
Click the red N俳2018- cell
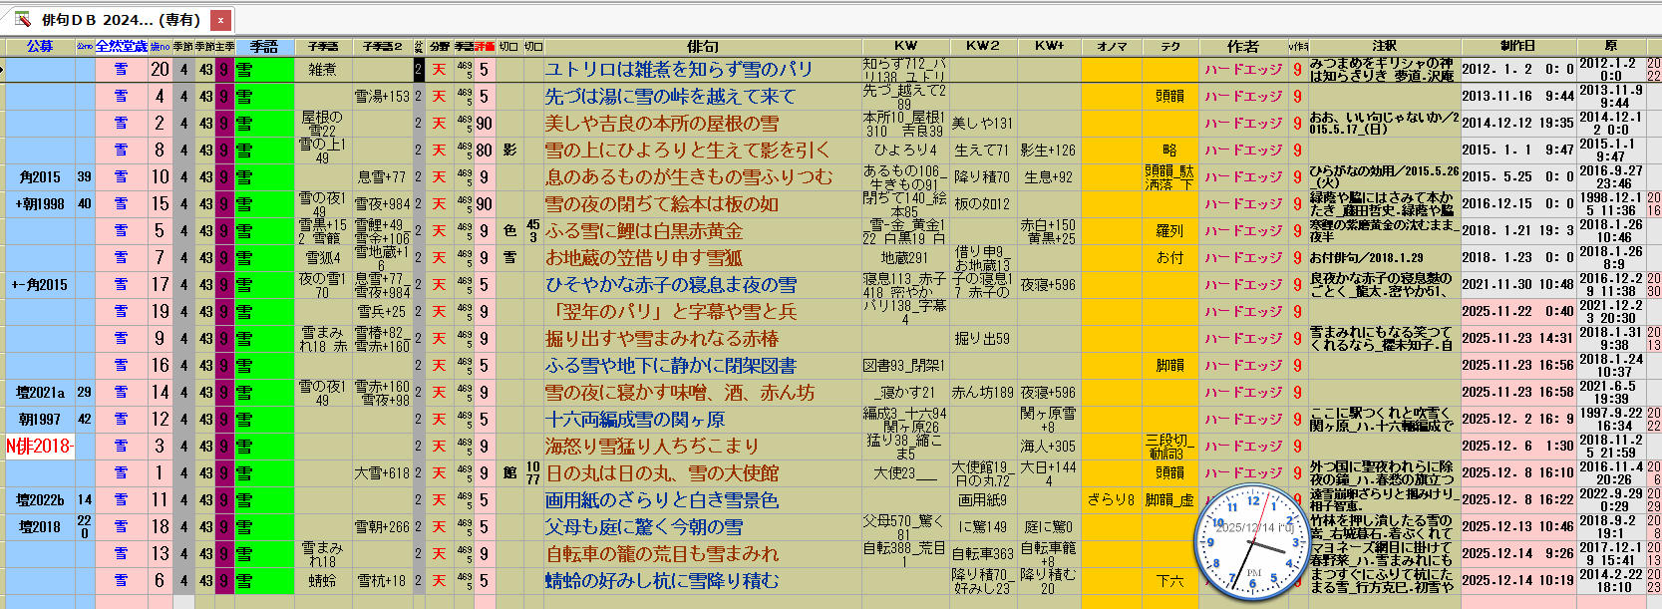point(40,447)
